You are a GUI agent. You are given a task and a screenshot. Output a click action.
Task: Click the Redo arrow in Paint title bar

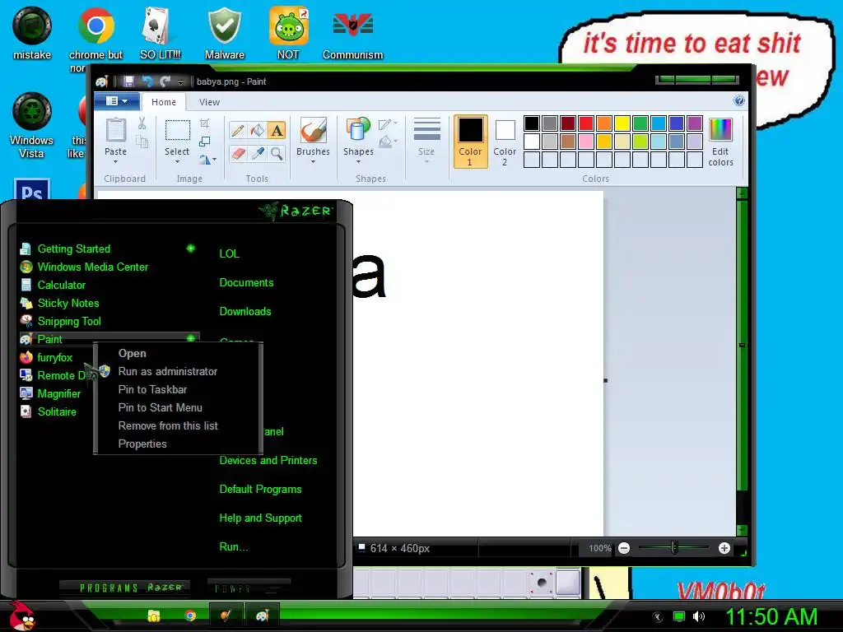(165, 81)
